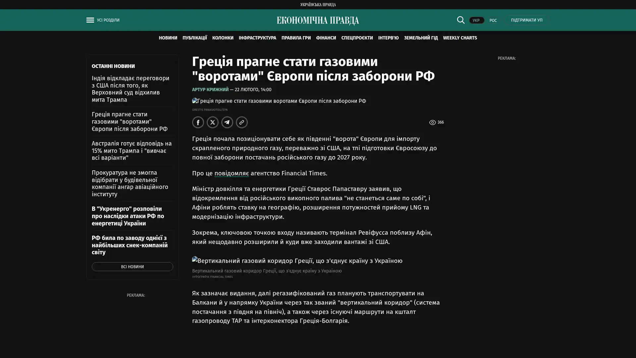Viewport: 636px width, 358px height.
Task: Open the search magnifier icon
Action: coord(460,20)
